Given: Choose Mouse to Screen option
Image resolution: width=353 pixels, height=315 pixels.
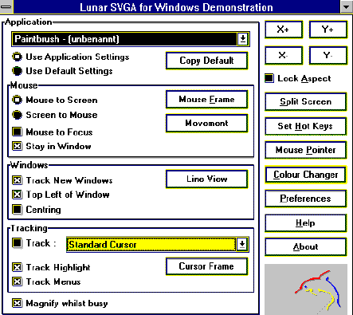Looking at the screenshot, I should pos(18,100).
